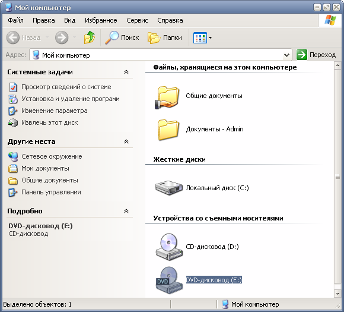
Task: Open the Вид menu
Action: [x=70, y=20]
